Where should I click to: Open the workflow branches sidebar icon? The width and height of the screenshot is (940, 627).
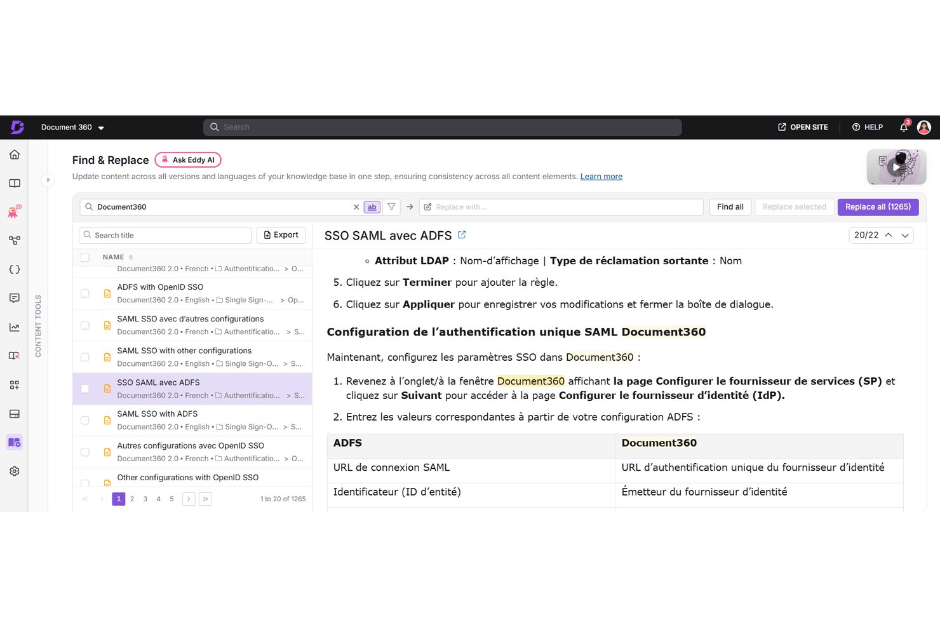click(x=15, y=241)
